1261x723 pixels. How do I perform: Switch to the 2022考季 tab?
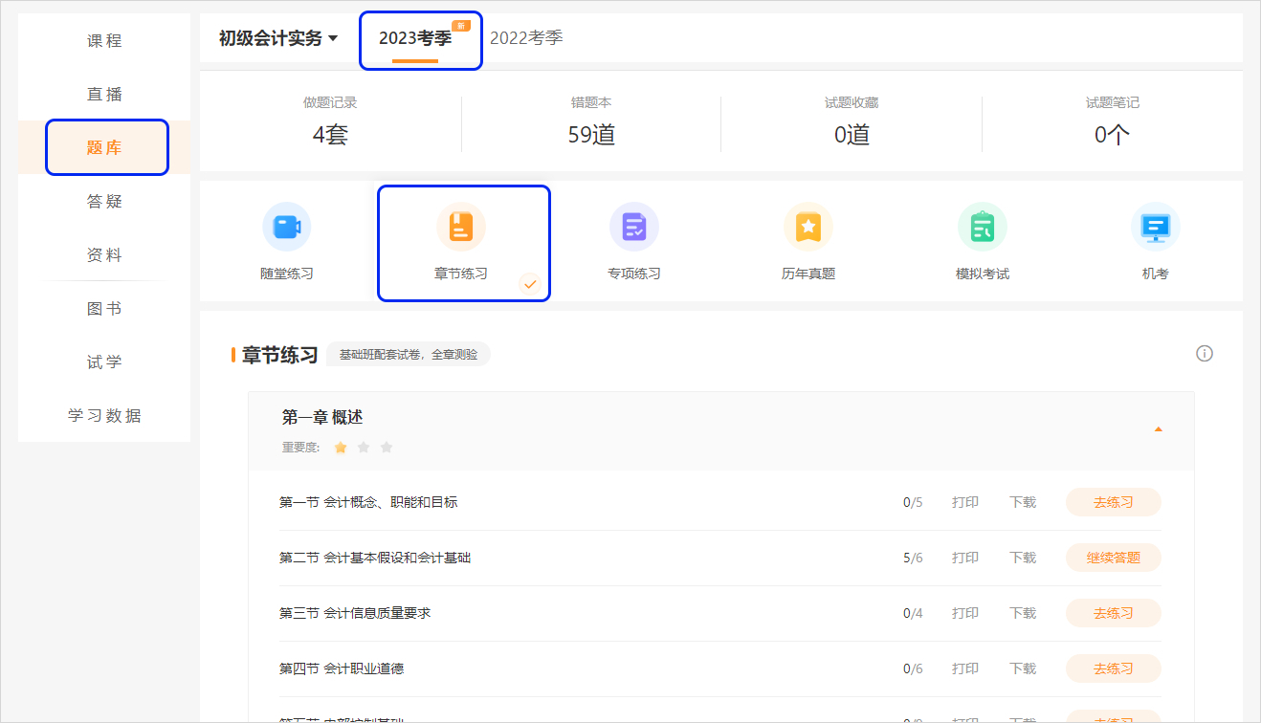(x=526, y=38)
